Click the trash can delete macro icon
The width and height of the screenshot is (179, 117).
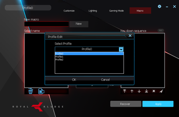tap(31, 91)
